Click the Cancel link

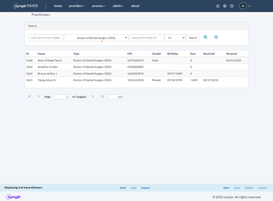[x=262, y=188]
